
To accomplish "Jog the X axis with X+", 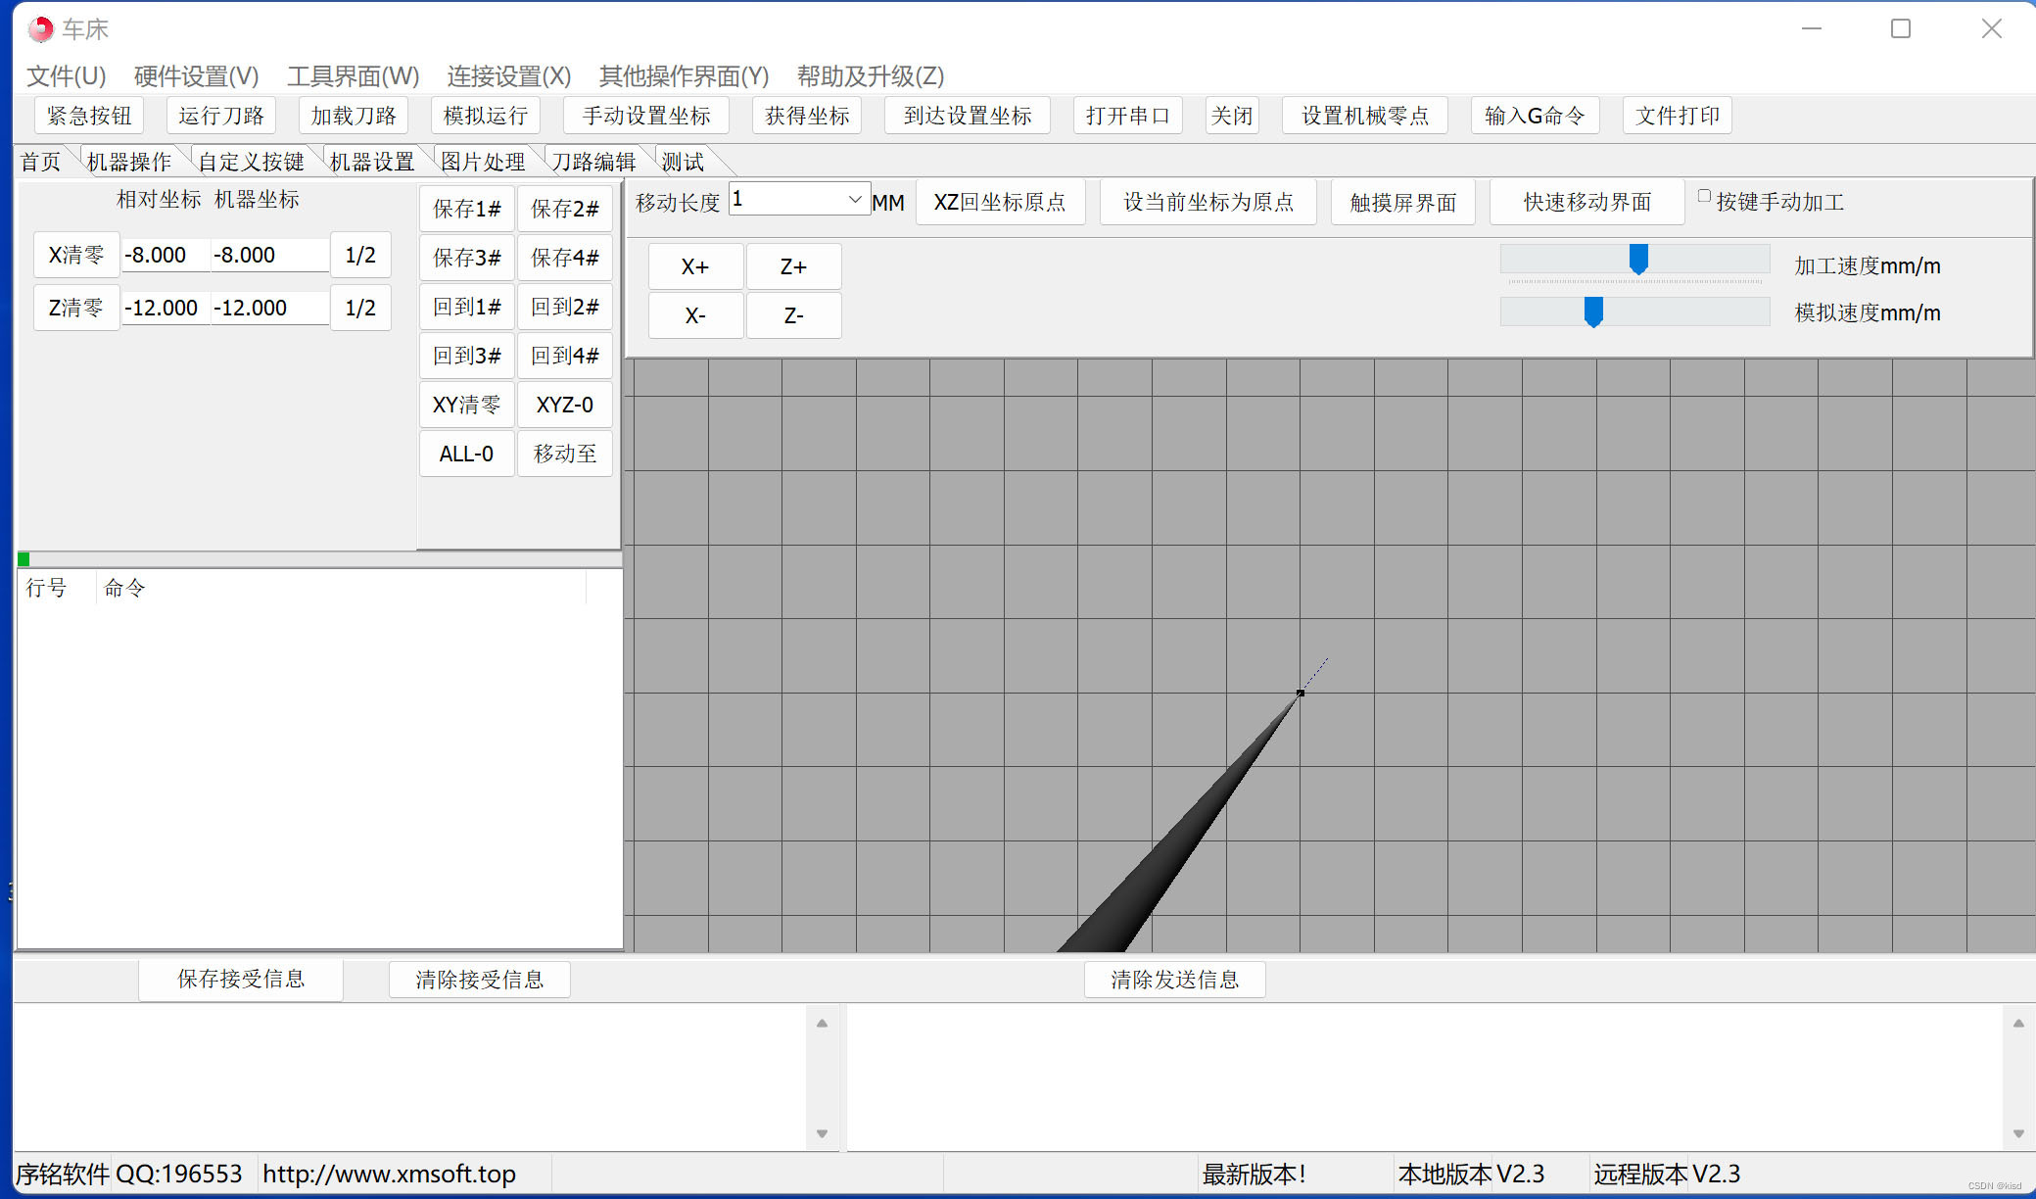I will click(x=695, y=265).
